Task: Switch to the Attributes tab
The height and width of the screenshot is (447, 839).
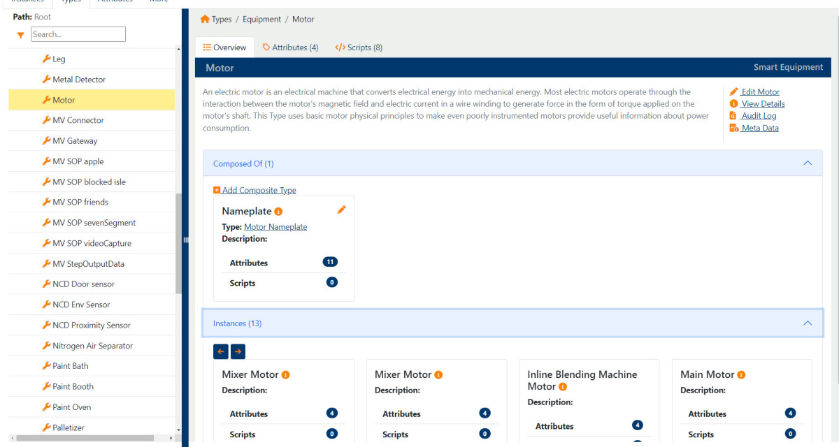Action: [x=290, y=47]
